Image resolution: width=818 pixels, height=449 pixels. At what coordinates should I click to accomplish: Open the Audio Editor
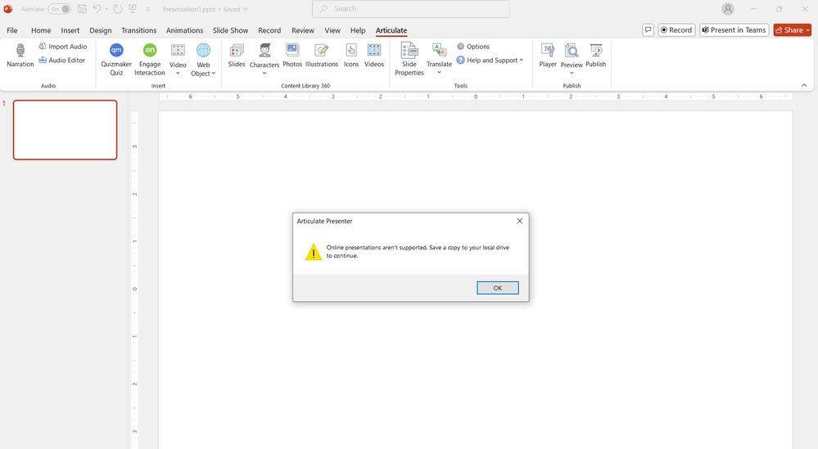click(61, 61)
